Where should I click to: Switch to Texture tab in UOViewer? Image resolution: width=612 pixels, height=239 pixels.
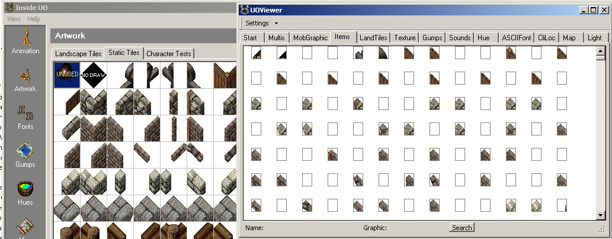tap(405, 37)
